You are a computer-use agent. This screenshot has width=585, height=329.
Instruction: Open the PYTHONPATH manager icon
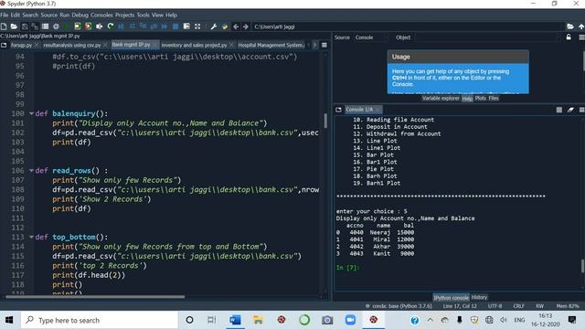click(225, 27)
